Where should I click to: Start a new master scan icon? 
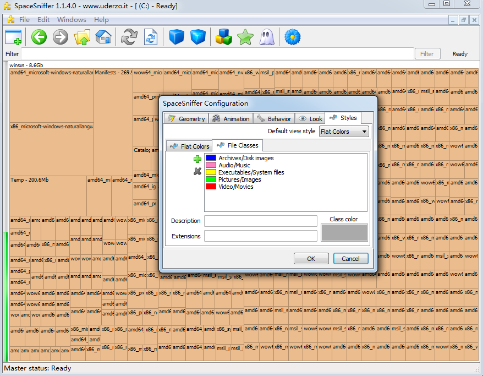129,37
